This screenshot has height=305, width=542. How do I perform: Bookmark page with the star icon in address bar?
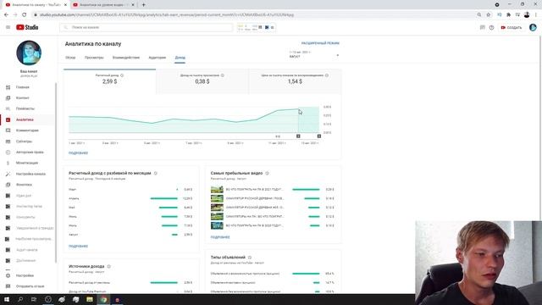pos(489,15)
